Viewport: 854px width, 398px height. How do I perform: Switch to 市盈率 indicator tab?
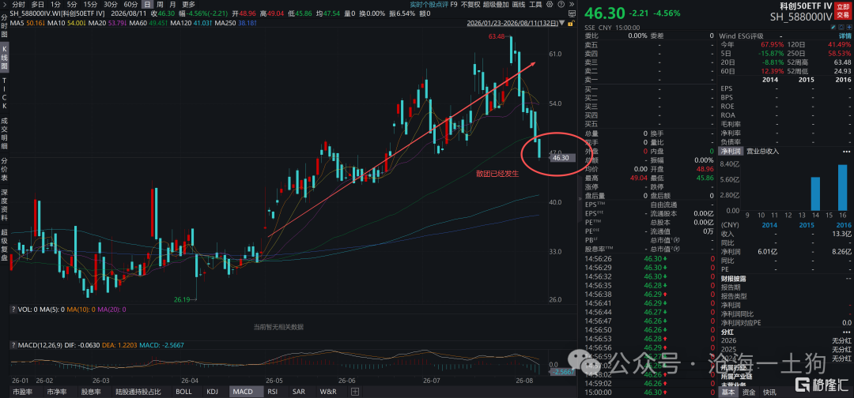point(23,391)
